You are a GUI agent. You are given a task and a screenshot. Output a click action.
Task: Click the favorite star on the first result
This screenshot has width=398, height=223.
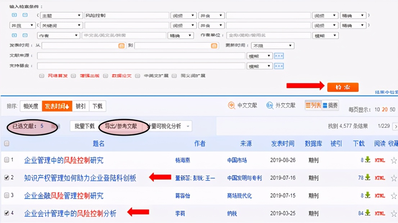tap(393, 160)
